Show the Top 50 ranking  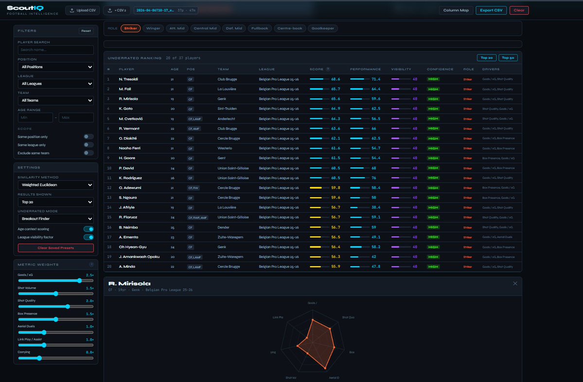[508, 57]
